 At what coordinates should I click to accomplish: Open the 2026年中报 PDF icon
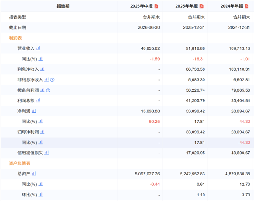[x=156, y=6]
